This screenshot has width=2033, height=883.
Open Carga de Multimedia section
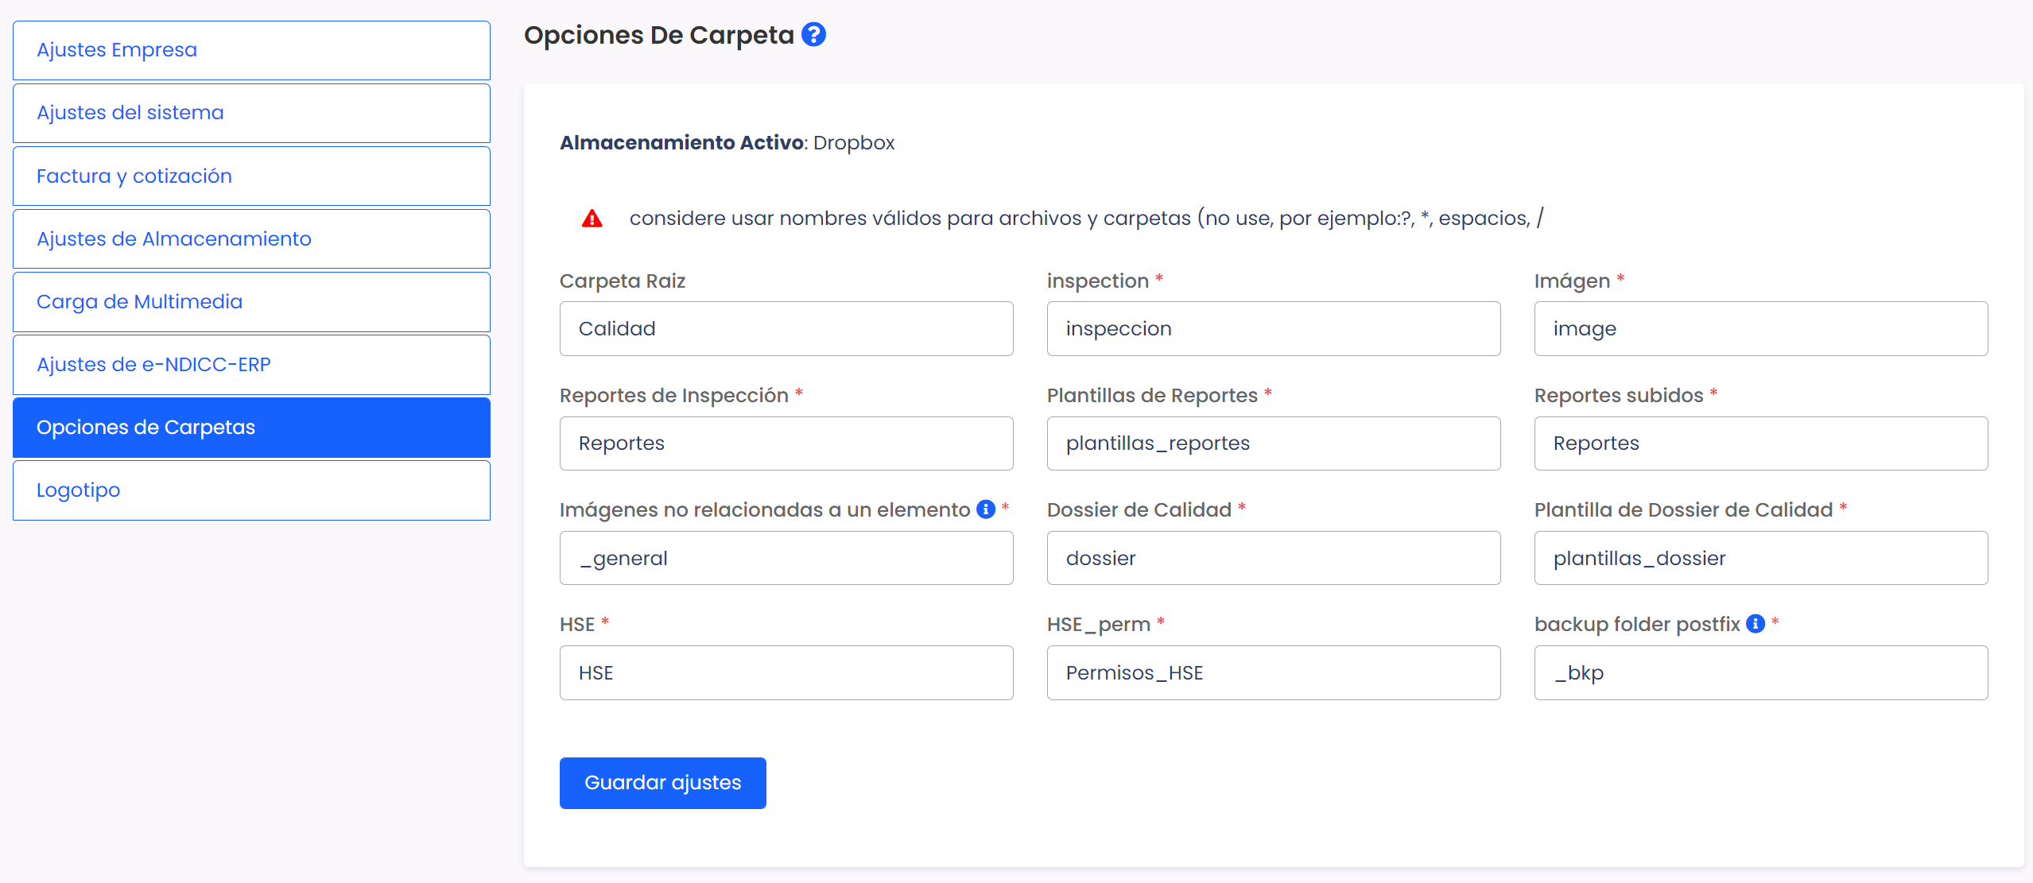[x=251, y=302]
